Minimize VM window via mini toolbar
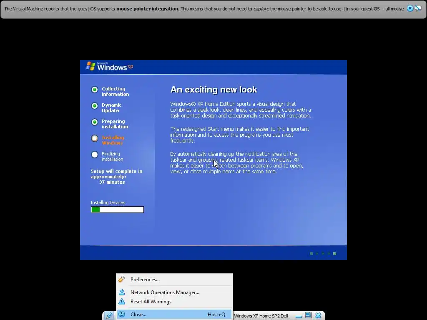The image size is (427, 320). point(299,317)
